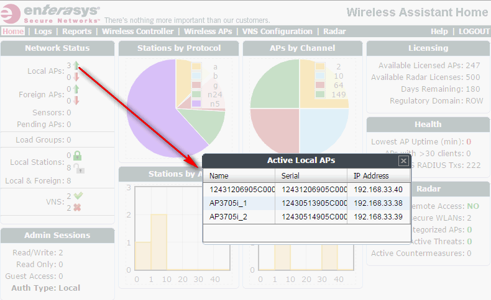Screen dimensions: 491x300
Task: Click Available Licensed APs: 247
Action: (x=429, y=65)
